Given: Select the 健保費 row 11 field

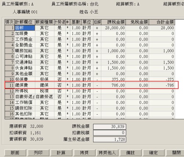Looking at the screenshot, I should (x=25, y=85).
